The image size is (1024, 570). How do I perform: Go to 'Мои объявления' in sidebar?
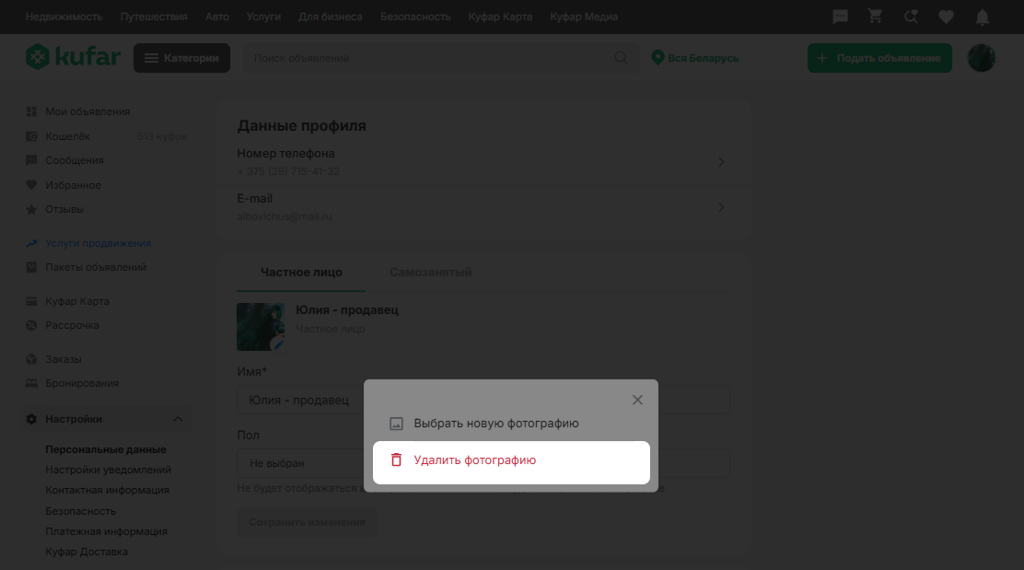click(87, 111)
